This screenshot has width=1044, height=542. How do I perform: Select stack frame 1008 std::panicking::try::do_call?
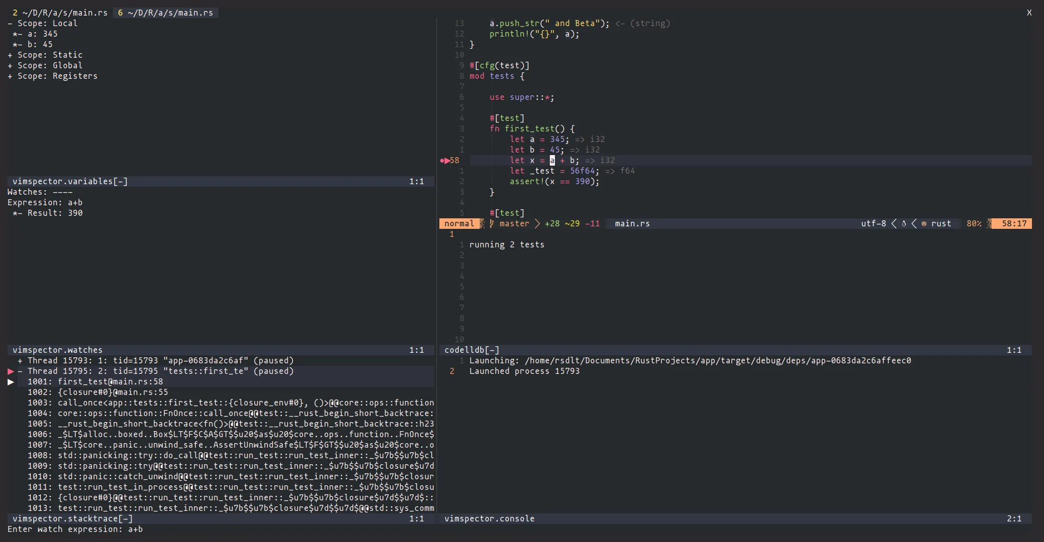pos(231,456)
